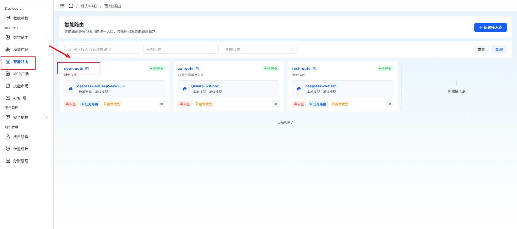
Task: Click the 运行中 status on new-route
Action: [x=157, y=69]
